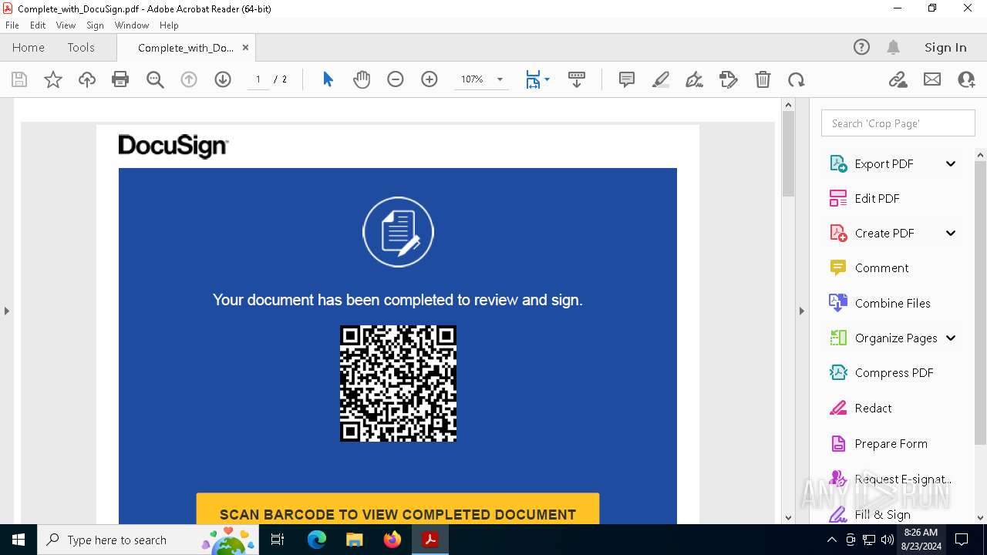Send file by email envelope

[932, 79]
